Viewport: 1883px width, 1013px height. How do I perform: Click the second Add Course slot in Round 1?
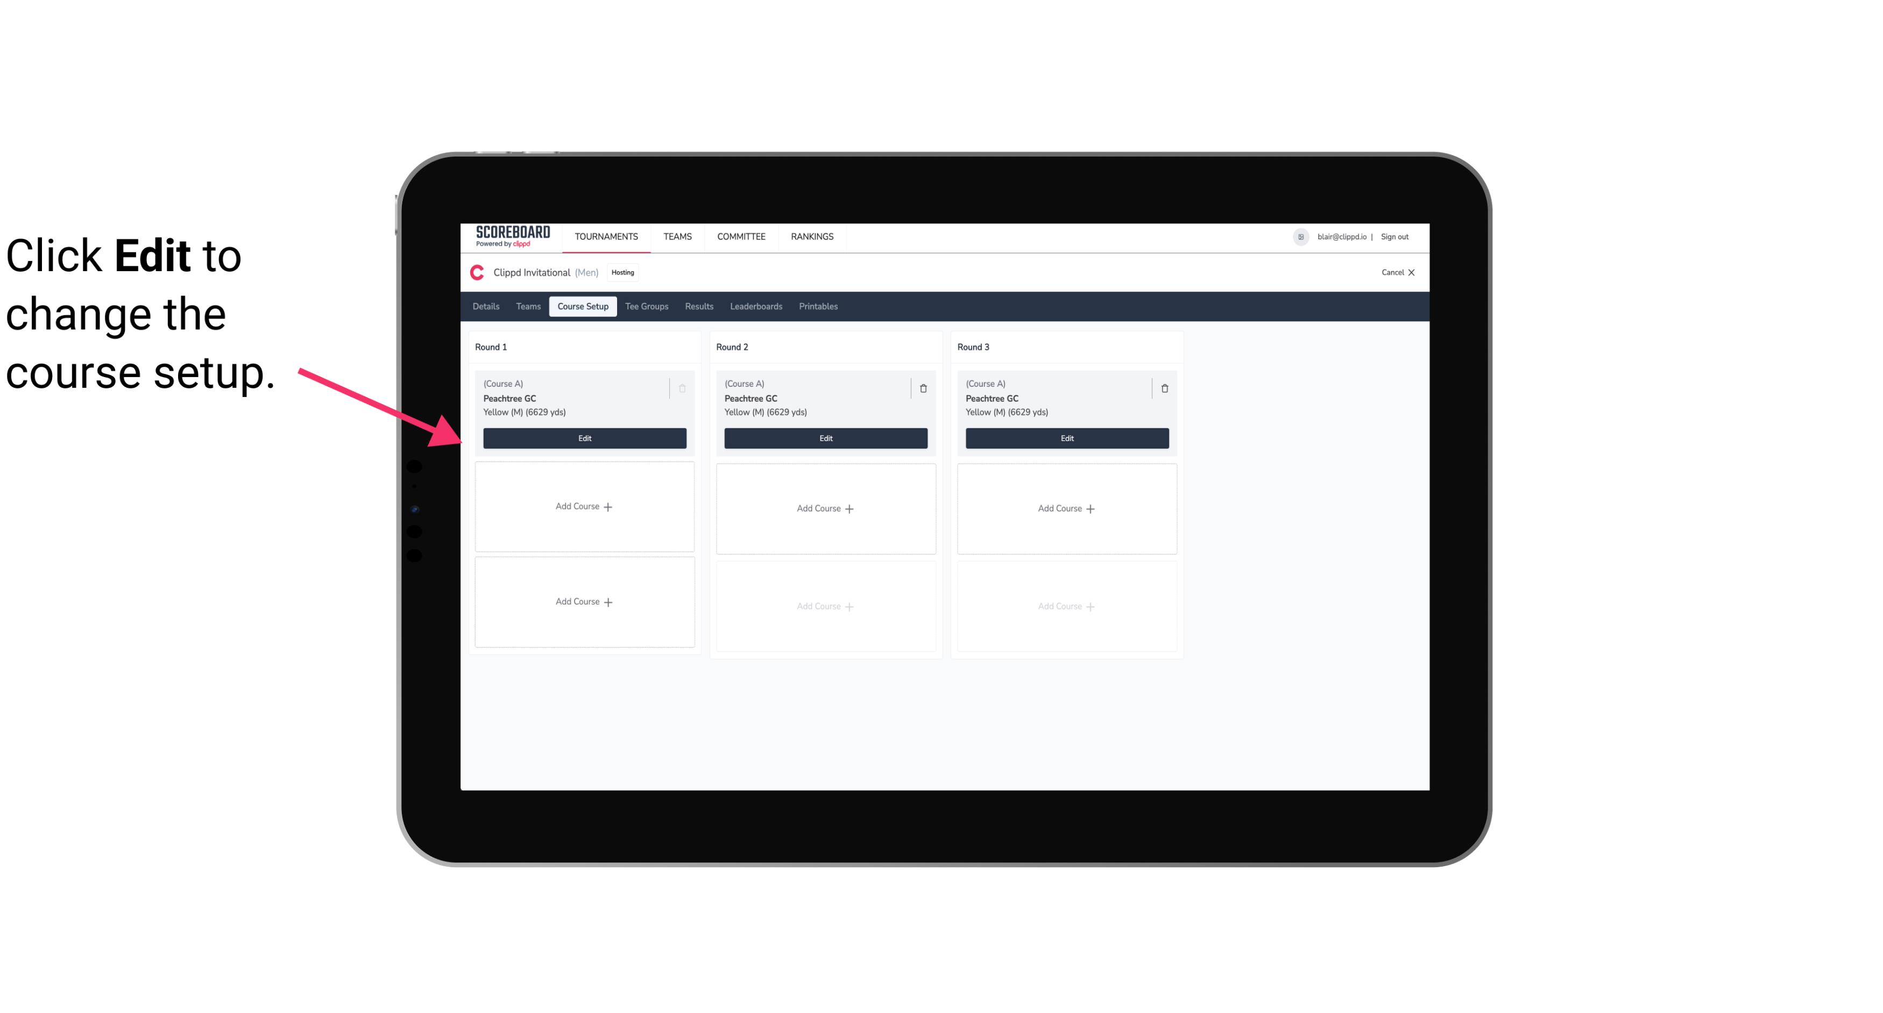(x=584, y=601)
